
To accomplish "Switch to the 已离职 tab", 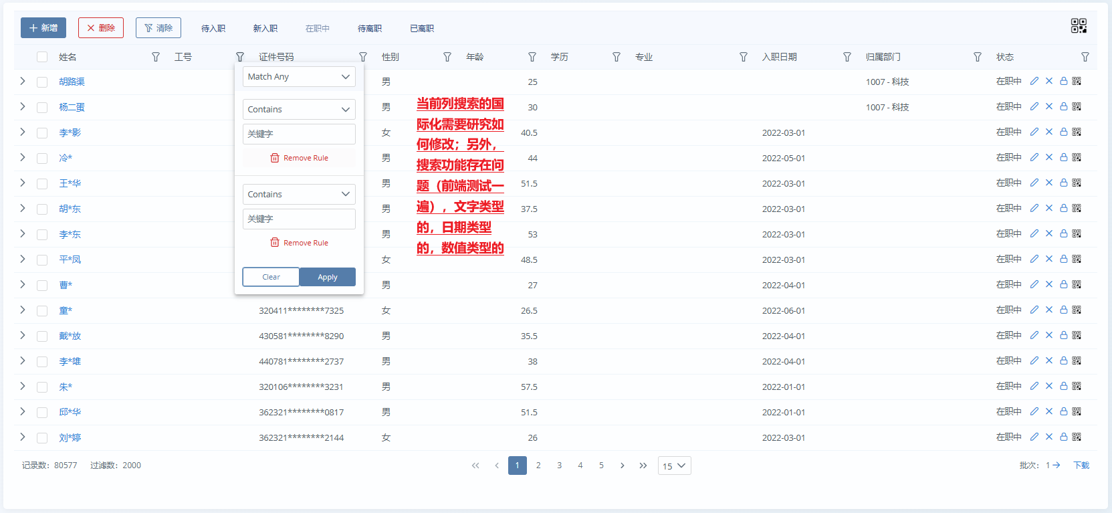I will (422, 28).
